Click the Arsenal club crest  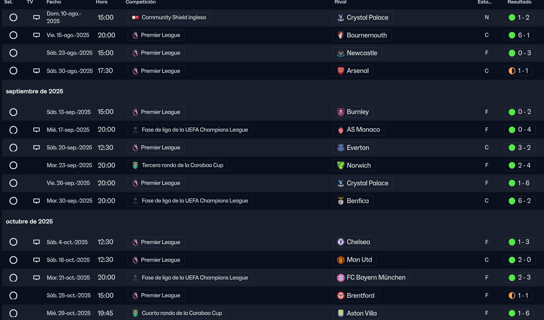point(341,71)
